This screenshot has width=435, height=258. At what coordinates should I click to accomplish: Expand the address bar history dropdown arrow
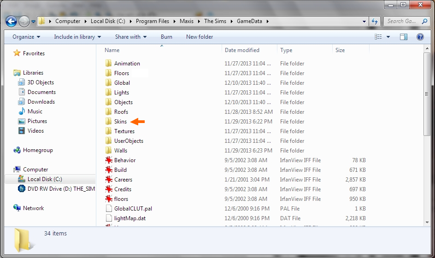click(364, 21)
